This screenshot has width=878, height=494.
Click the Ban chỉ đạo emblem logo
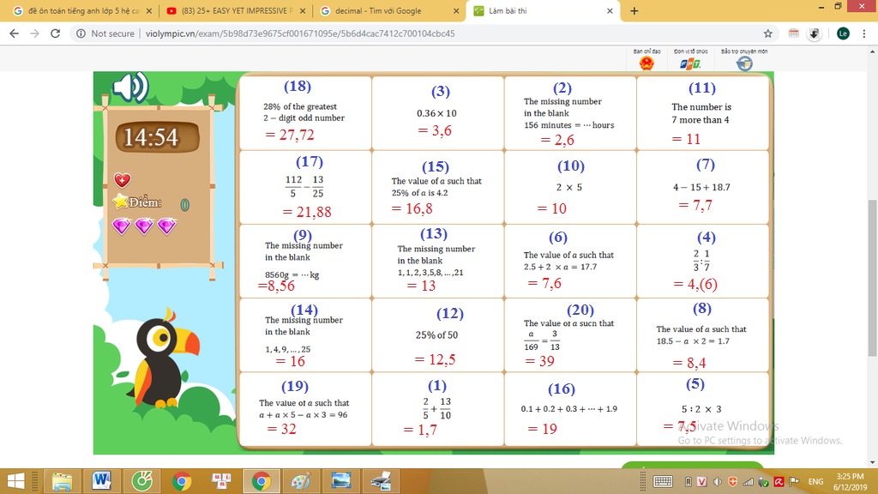(x=646, y=63)
